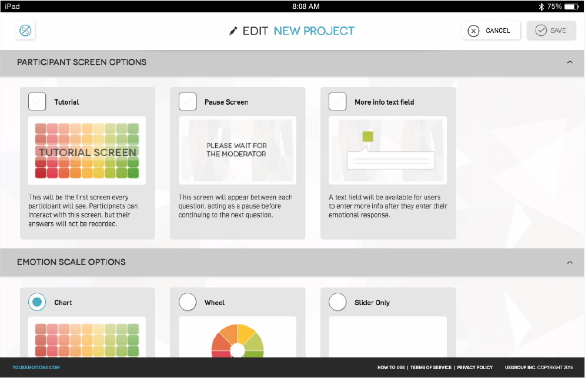Image resolution: width=585 pixels, height=378 pixels.
Task: Click the X icon inside the Cancel button
Action: point(473,31)
